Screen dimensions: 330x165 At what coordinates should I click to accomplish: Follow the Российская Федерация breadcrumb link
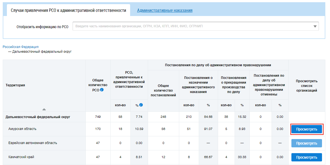click(x=21, y=47)
